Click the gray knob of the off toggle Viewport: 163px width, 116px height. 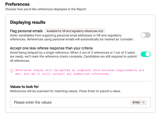143,35
